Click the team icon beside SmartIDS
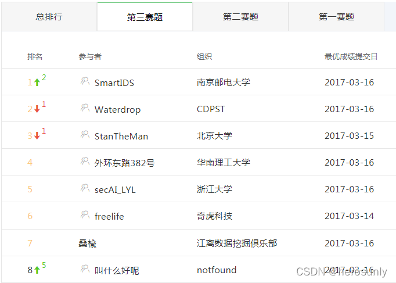 [x=85, y=81]
